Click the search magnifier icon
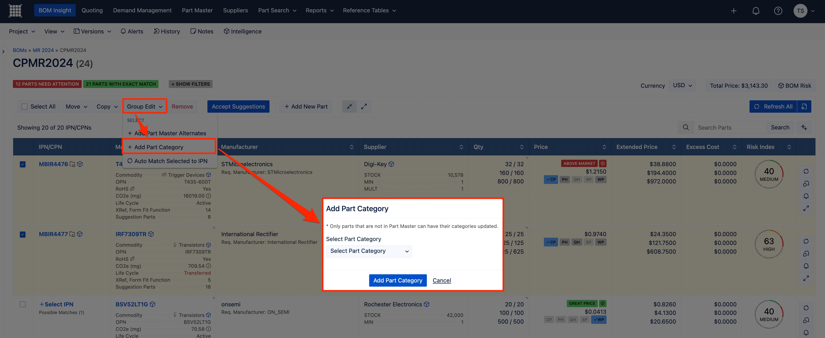Viewport: 825px width, 338px height. 686,127
